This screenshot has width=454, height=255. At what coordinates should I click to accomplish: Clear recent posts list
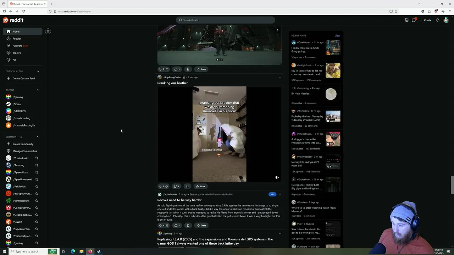tap(337, 35)
